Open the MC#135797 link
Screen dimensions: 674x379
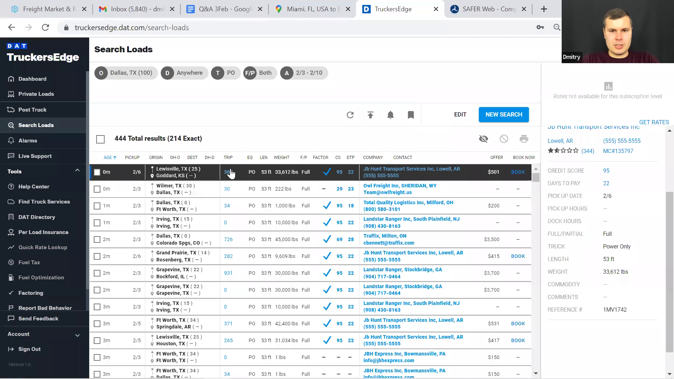point(618,151)
